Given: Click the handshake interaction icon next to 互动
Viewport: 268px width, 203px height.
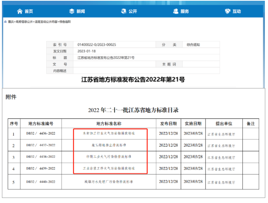Looking at the screenshot, I should (x=228, y=11).
